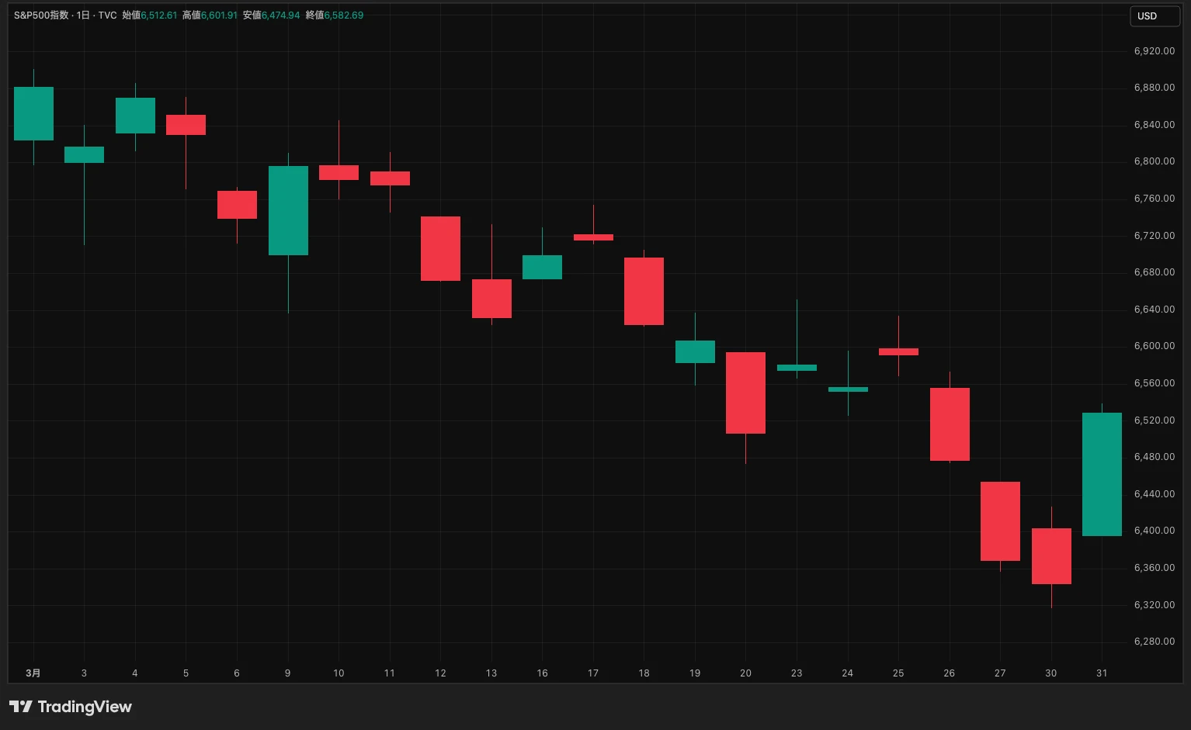Screen dimensions: 1191x730
Task: Click the S&P500指数 symbol title
Action: (x=41, y=16)
